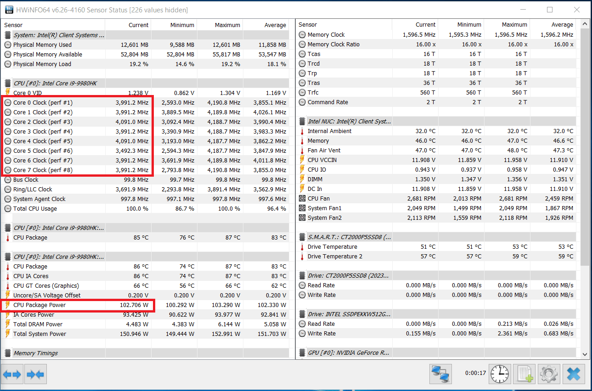Click chip icon beside System: Intel(R) Client Systems
Viewport: 592px width, 391px height.
click(x=8, y=35)
